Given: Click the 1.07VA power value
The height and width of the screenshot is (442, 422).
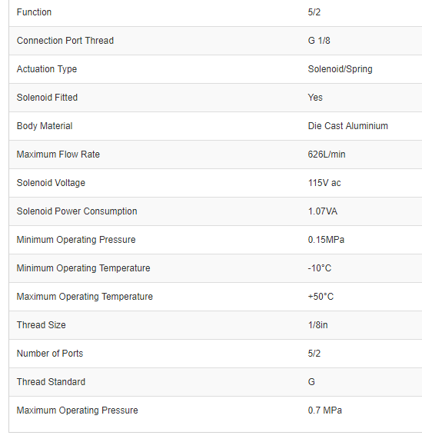Looking at the screenshot, I should pos(323,211).
